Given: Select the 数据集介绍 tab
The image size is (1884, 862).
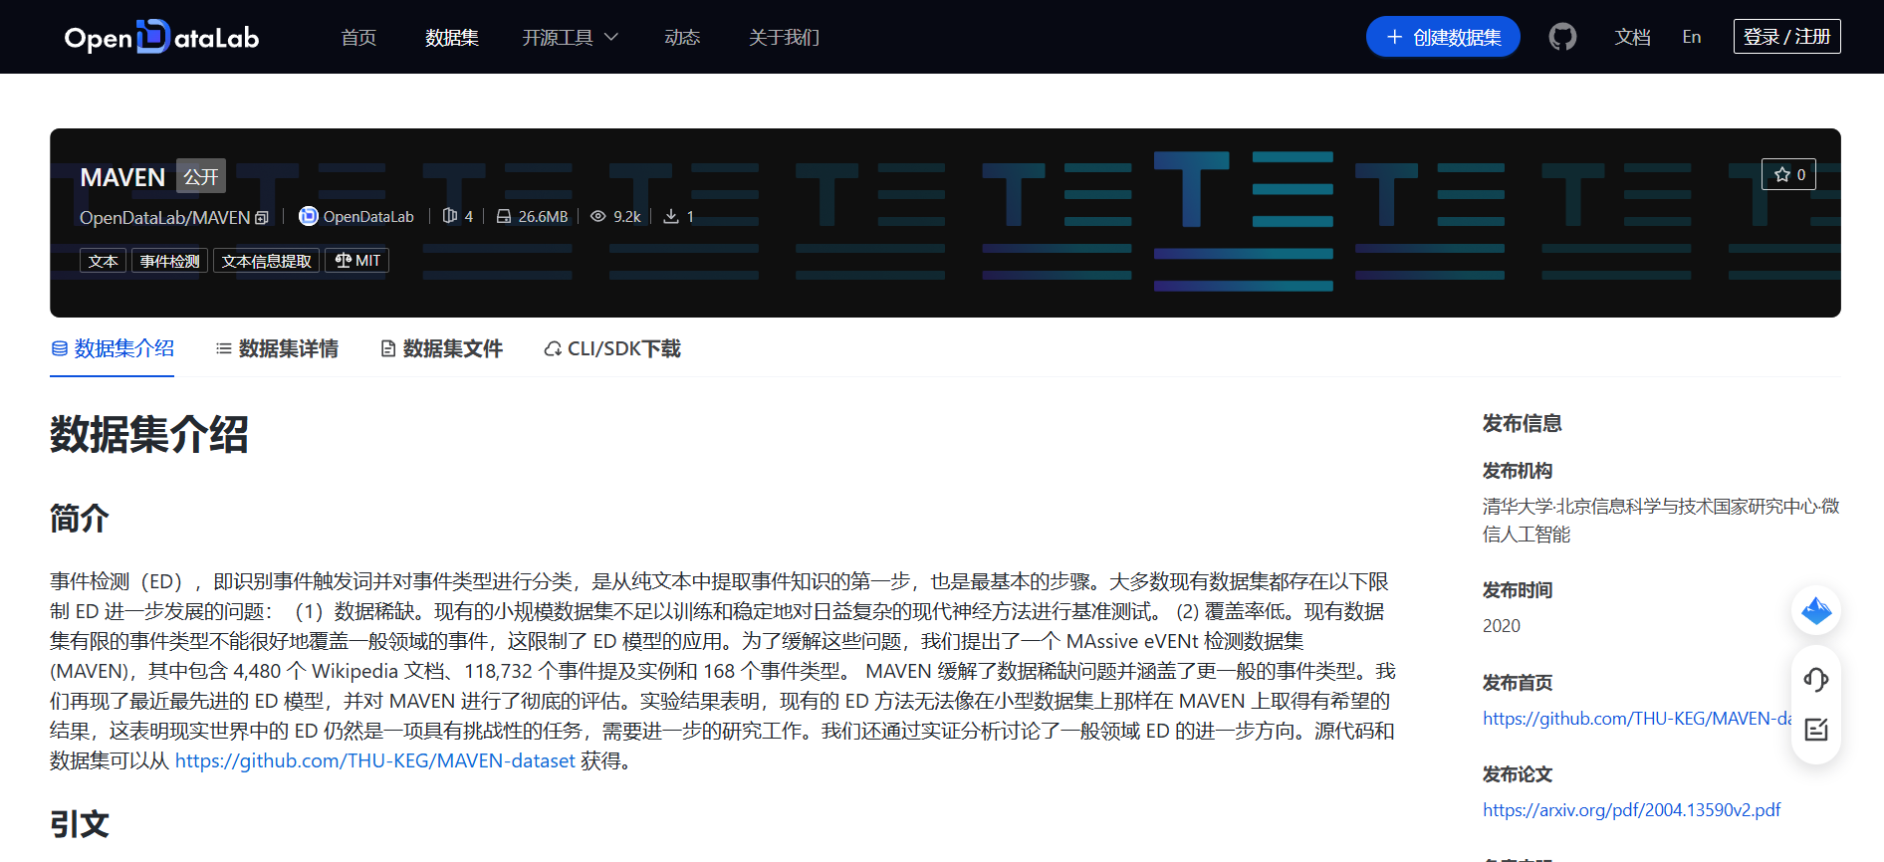Looking at the screenshot, I should [113, 348].
